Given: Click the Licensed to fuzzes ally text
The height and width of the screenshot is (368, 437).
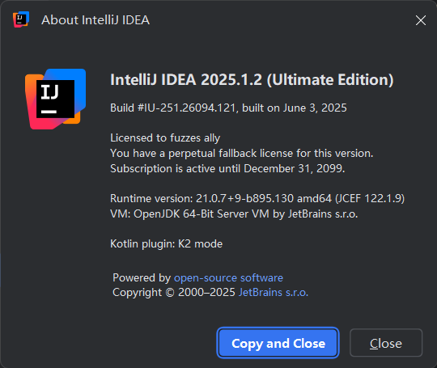Looking at the screenshot, I should 165,138.
